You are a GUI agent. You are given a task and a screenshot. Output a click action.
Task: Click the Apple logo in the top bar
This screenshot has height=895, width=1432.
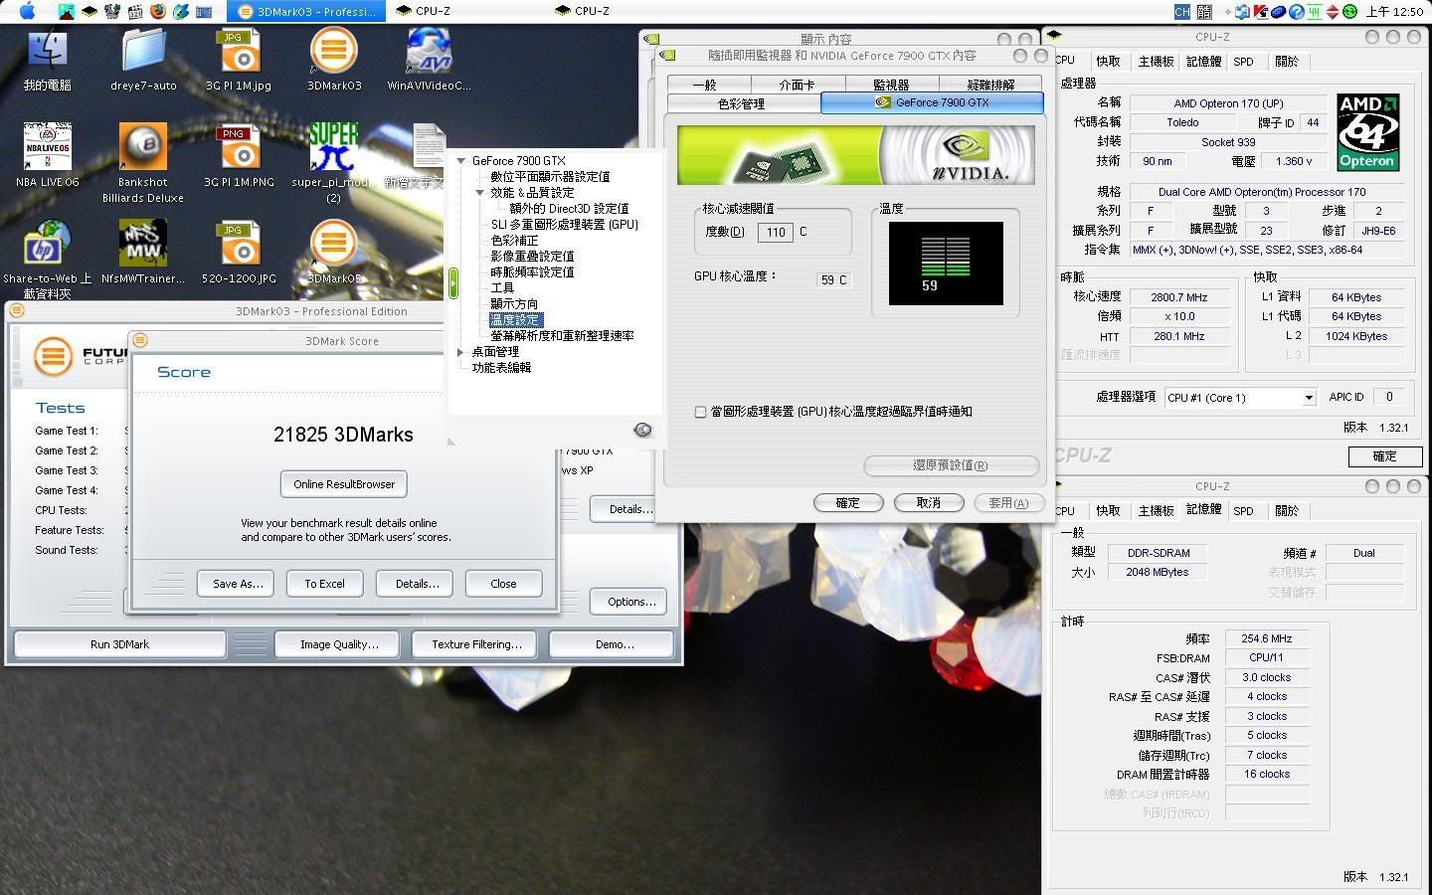point(27,11)
